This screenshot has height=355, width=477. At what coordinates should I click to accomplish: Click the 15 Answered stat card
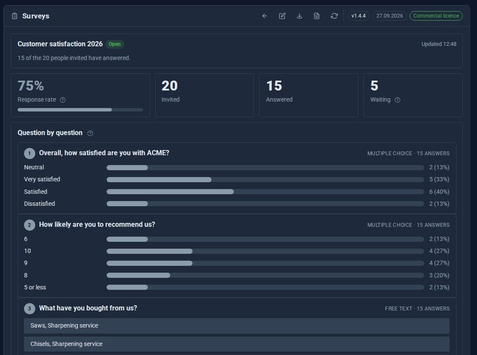(309, 95)
